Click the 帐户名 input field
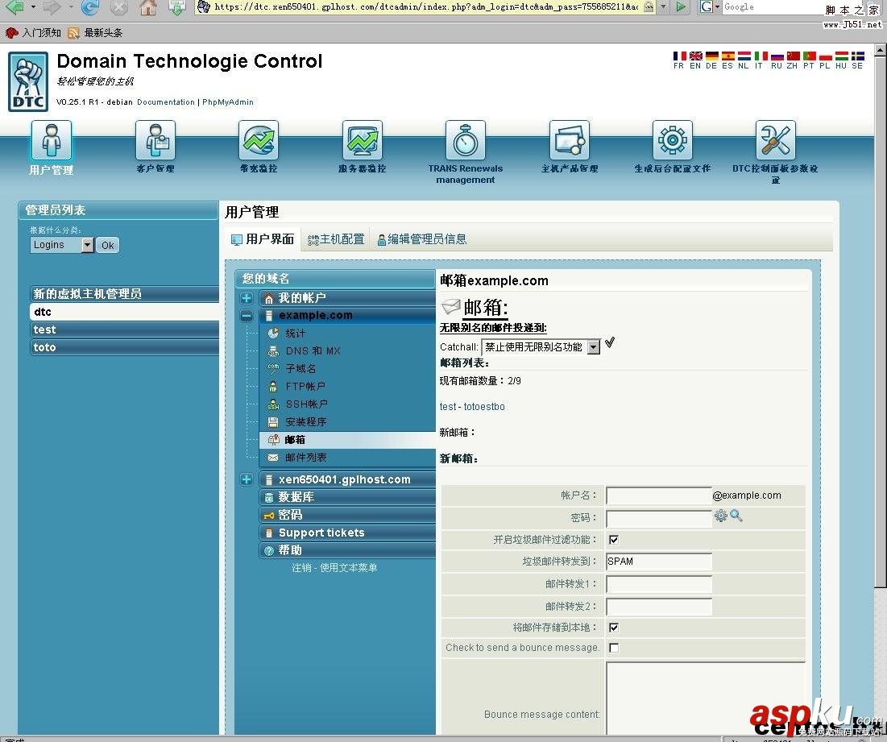 click(658, 495)
